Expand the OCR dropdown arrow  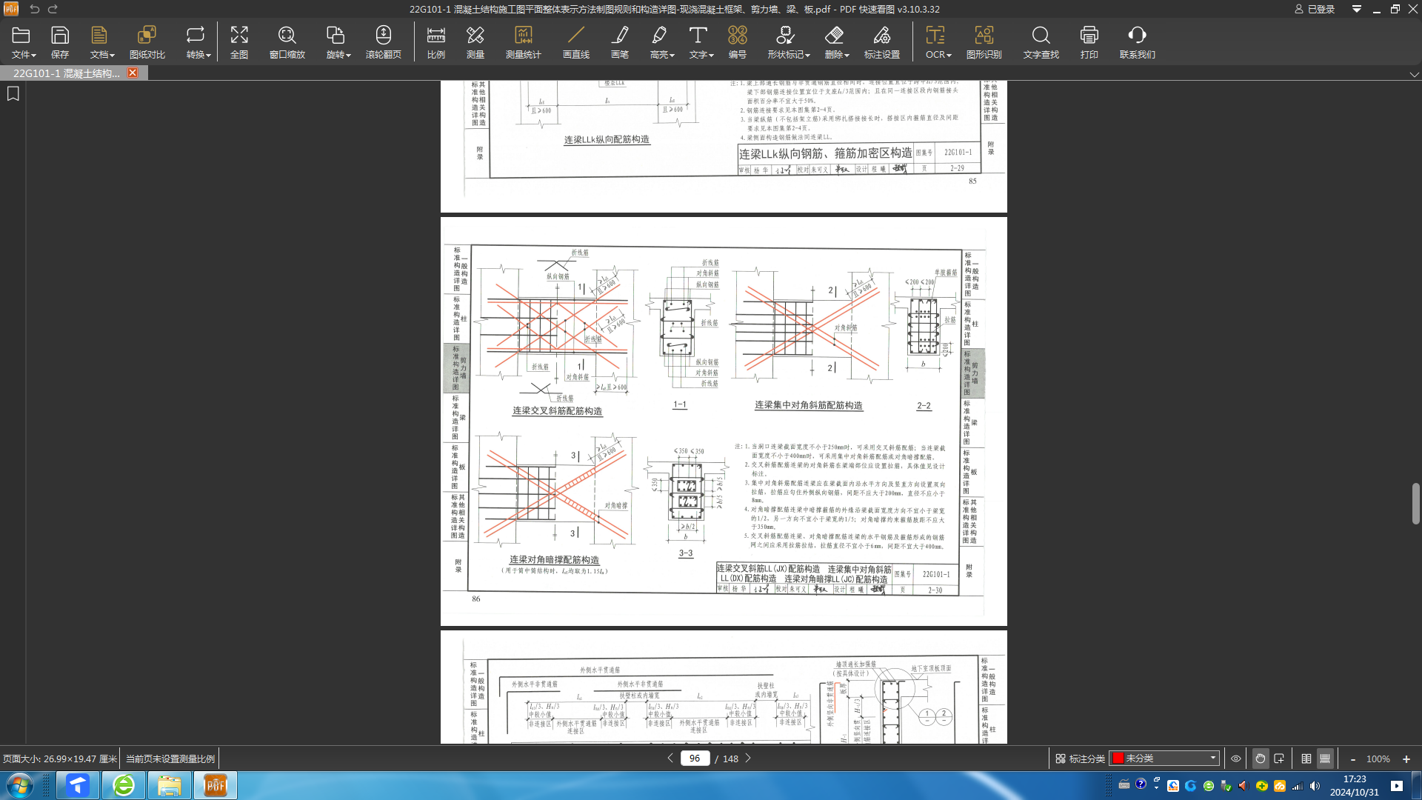click(x=949, y=56)
